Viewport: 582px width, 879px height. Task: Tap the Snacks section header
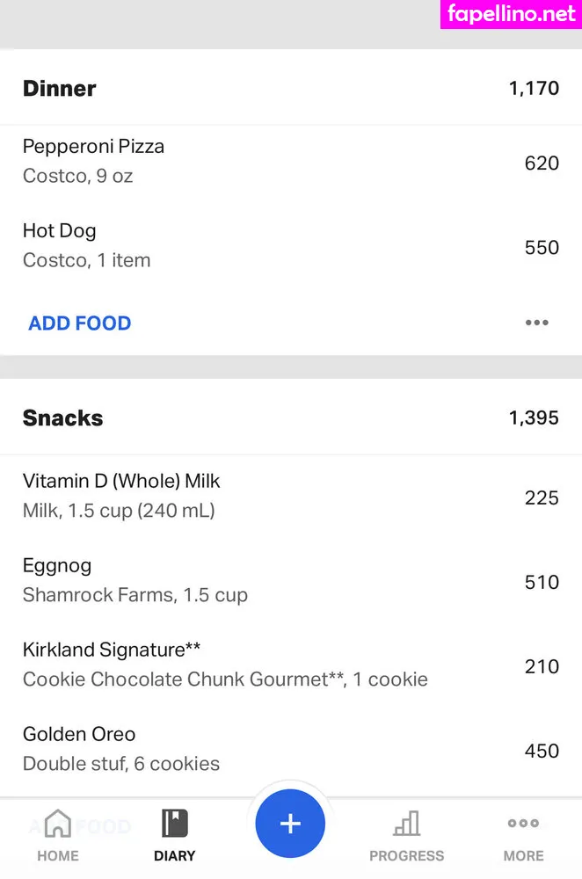coord(62,418)
